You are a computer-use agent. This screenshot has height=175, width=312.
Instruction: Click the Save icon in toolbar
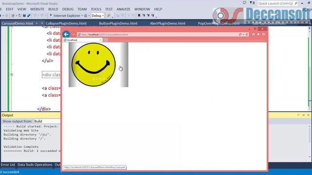(x=24, y=16)
